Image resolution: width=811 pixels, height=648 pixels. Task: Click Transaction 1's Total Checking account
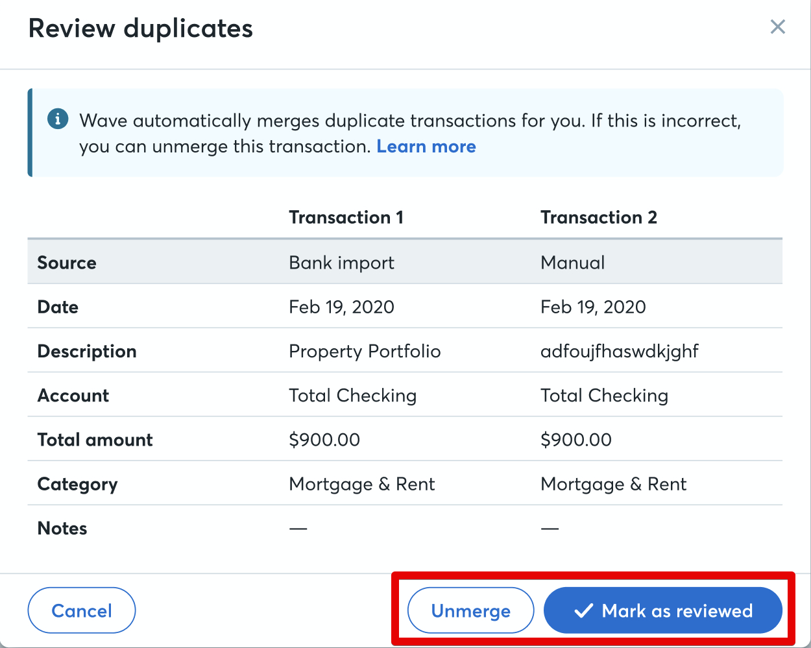tap(352, 396)
